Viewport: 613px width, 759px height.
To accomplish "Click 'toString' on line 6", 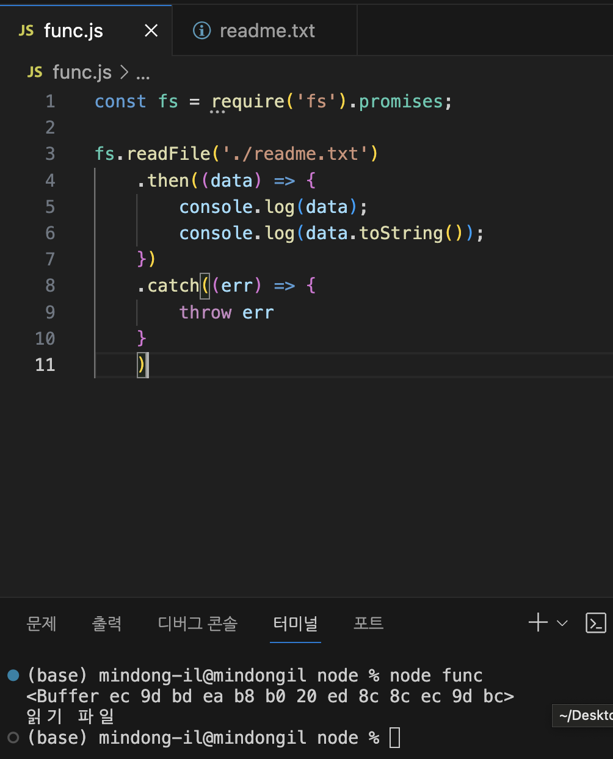I will point(401,233).
